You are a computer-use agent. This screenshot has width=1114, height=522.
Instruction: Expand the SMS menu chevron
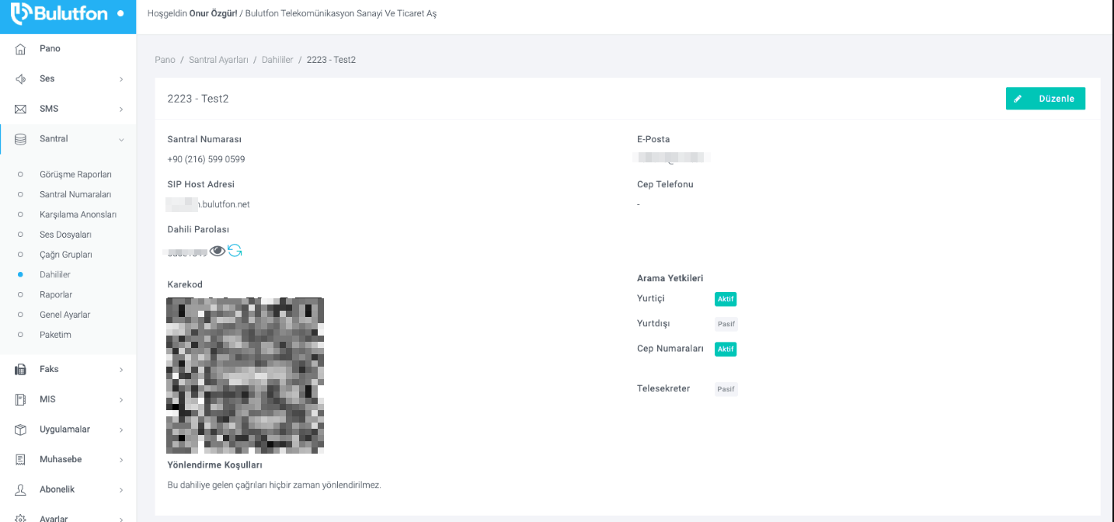tap(121, 110)
